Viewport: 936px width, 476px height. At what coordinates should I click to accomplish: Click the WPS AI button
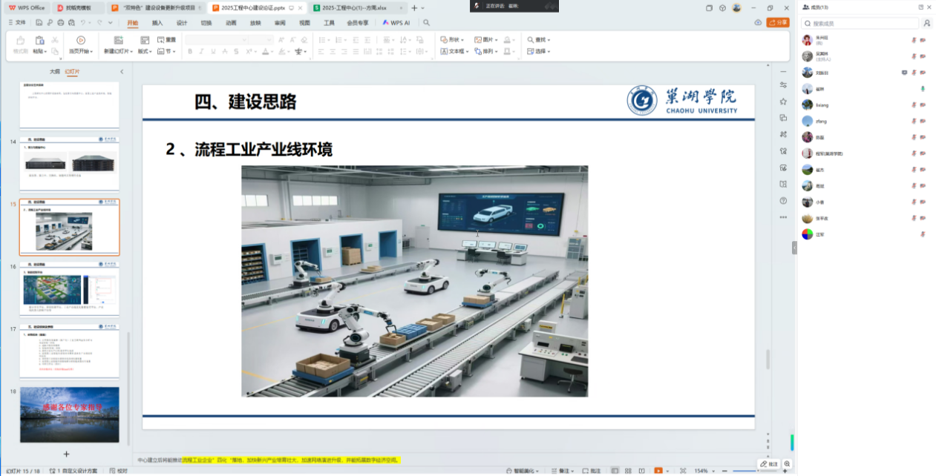(396, 23)
